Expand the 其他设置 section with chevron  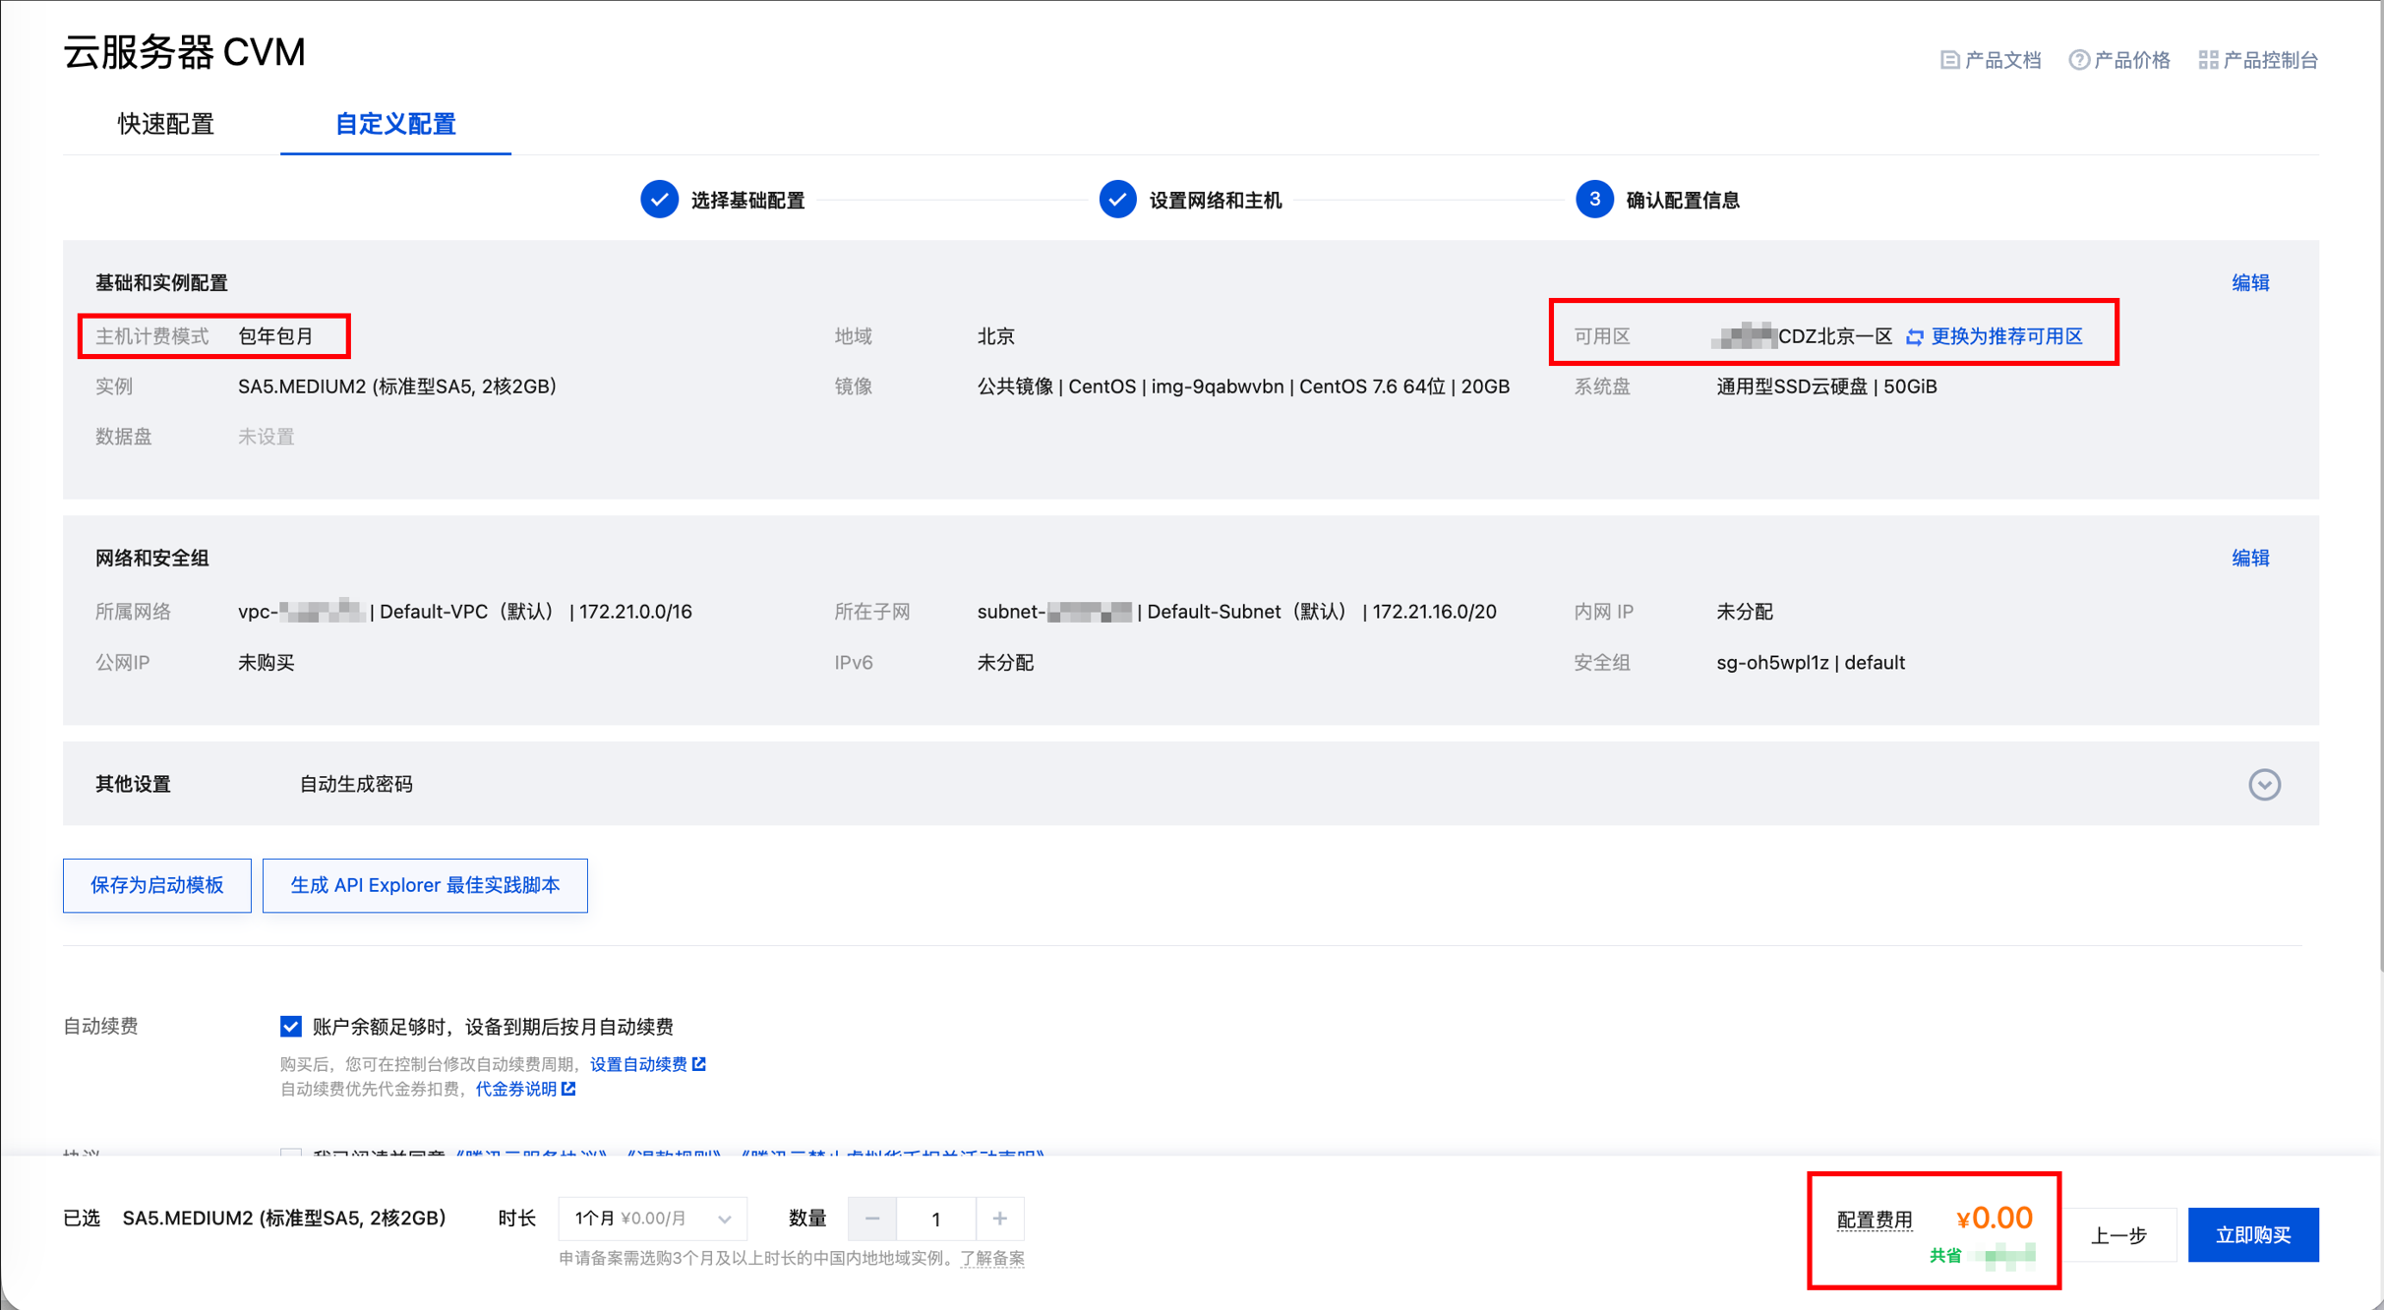2264,784
